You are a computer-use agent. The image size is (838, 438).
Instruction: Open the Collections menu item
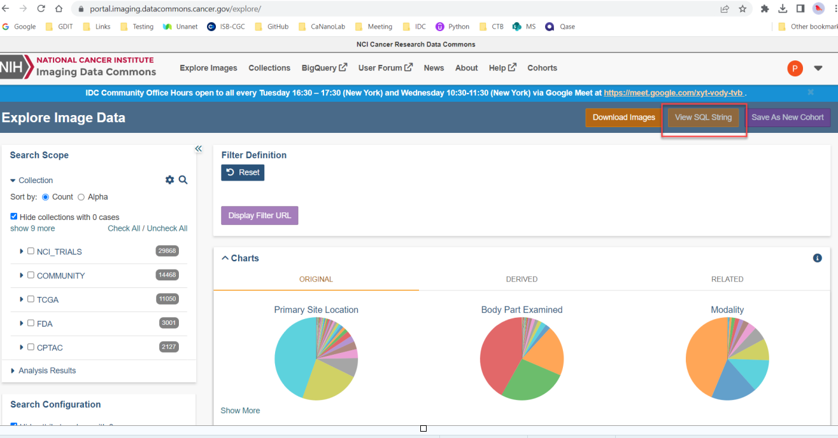coord(269,67)
